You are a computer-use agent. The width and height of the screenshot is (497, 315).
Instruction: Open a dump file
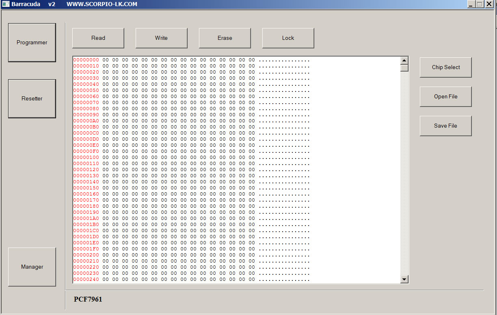445,96
